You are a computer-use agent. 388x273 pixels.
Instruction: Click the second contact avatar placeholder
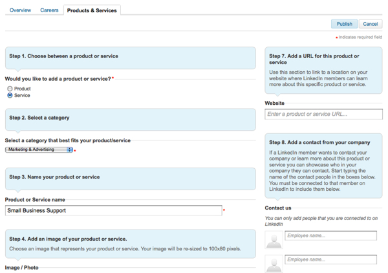[274, 263]
